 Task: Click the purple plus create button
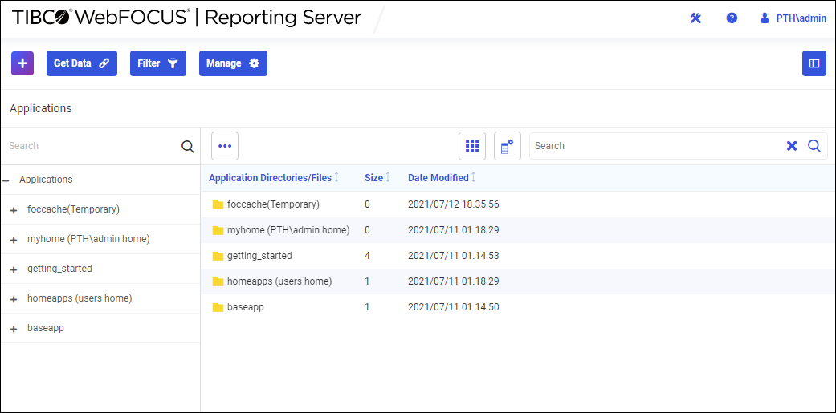22,63
